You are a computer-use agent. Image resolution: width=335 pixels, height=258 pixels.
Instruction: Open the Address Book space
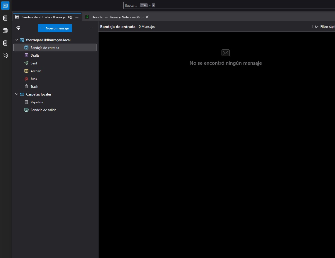point(5,18)
